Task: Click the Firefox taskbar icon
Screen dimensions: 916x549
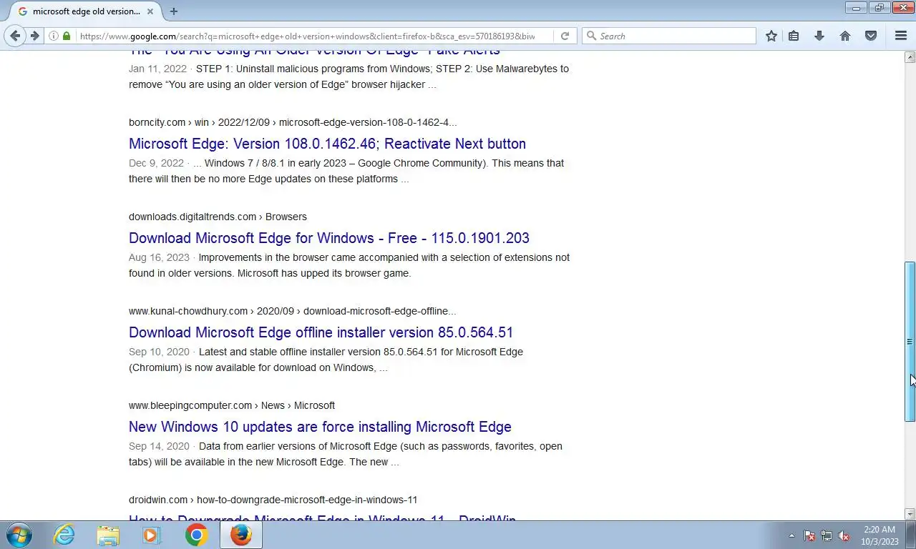Action: pos(241,535)
